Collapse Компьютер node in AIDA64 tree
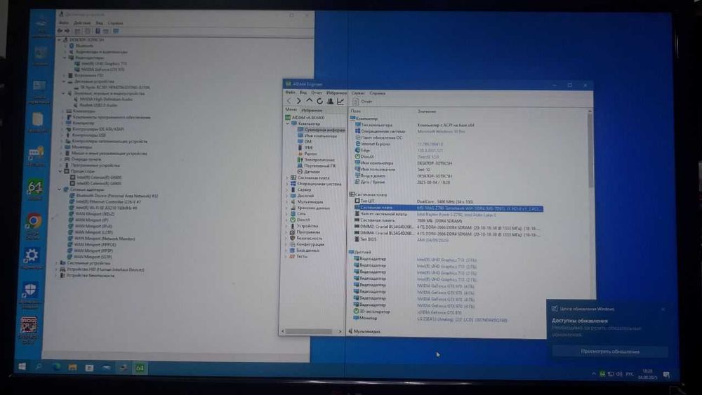This screenshot has width=702, height=395. pos(288,123)
